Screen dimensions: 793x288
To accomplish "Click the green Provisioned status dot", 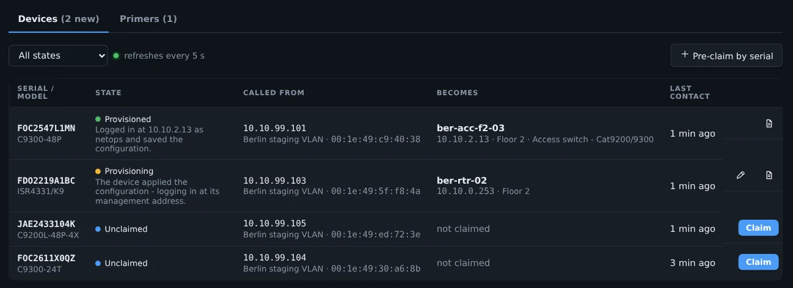I will tap(98, 119).
